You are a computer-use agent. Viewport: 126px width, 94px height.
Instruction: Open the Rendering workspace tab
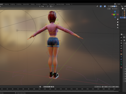tap(45, 4)
